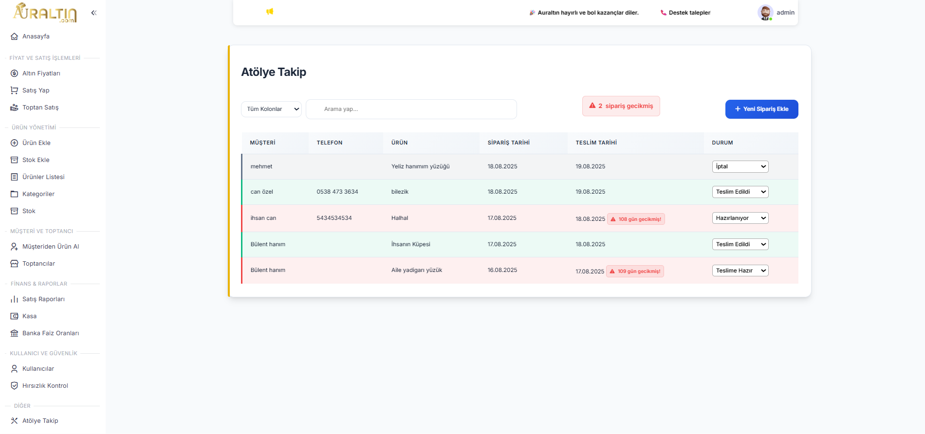Click the Anasayfa home icon

[x=15, y=36]
